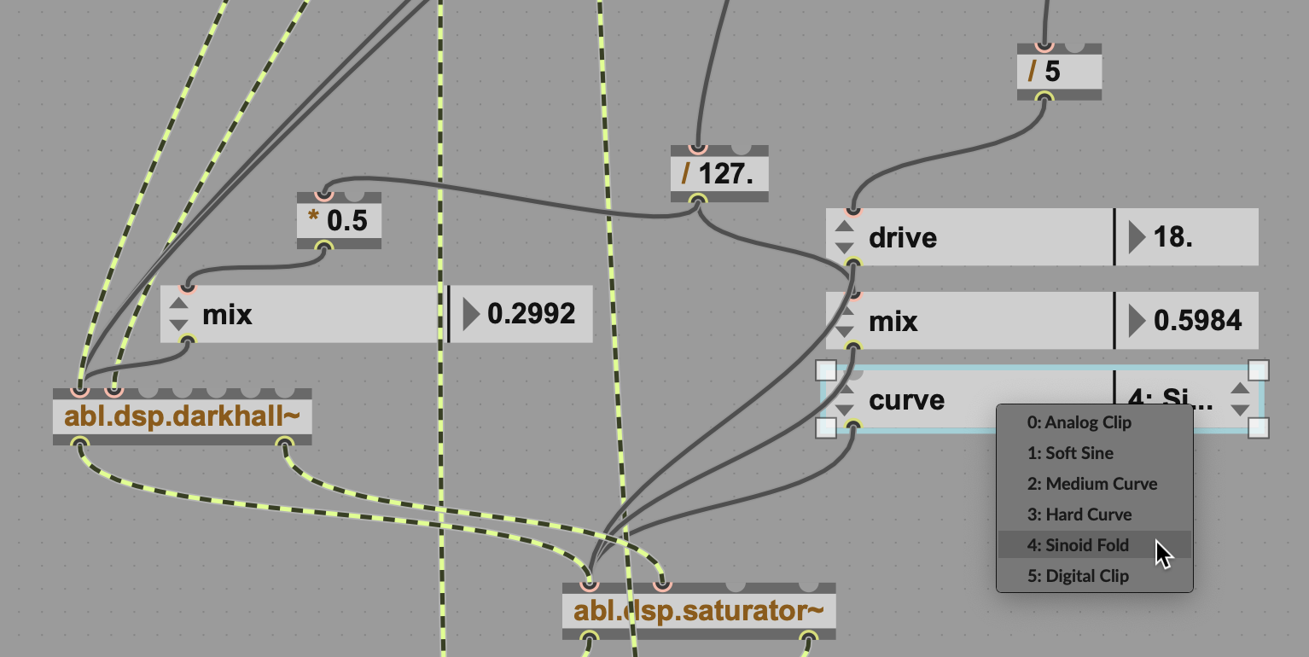Click the abl.dsp.saturator~ object box
The image size is (1309, 657).
click(x=698, y=611)
